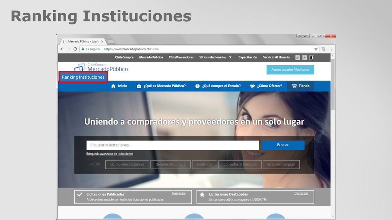
Task: Click the browser address bar URL
Action: 131,49
